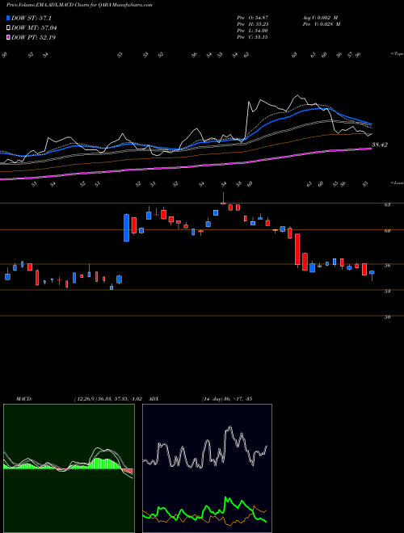Click the ADX (14 day) values text
Screen dimensions: 404x533
[x=227, y=399]
